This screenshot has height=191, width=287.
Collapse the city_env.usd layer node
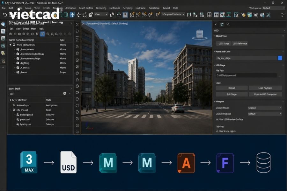pos(11,110)
